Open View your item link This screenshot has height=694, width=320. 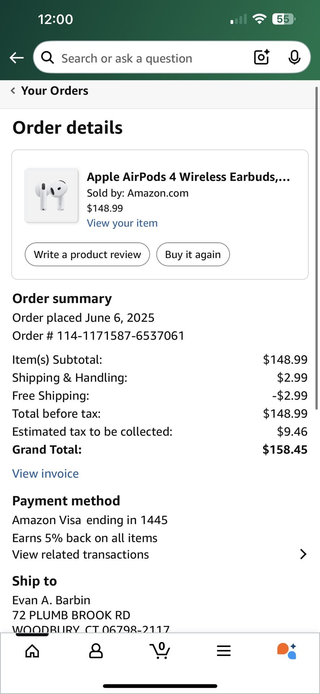tap(122, 223)
